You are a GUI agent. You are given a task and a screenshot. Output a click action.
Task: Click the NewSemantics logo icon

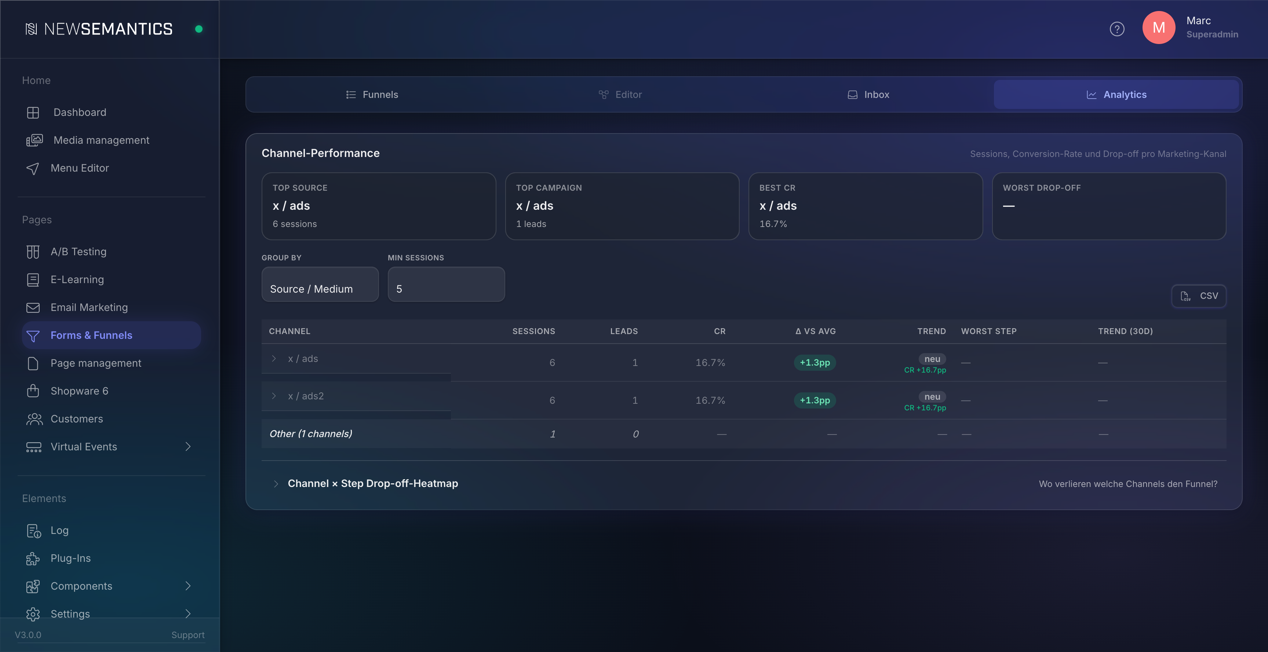coord(31,29)
